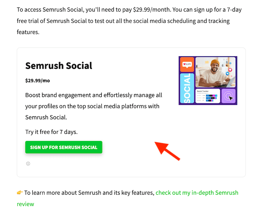Click the info icon below the signup button
The width and height of the screenshot is (261, 216).
28,164
